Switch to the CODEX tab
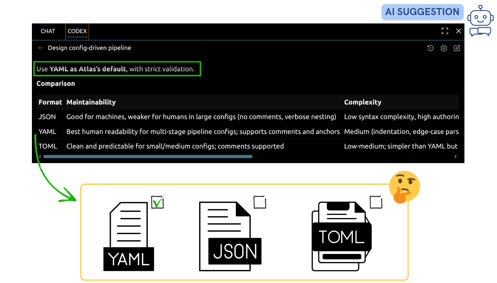 [77, 31]
